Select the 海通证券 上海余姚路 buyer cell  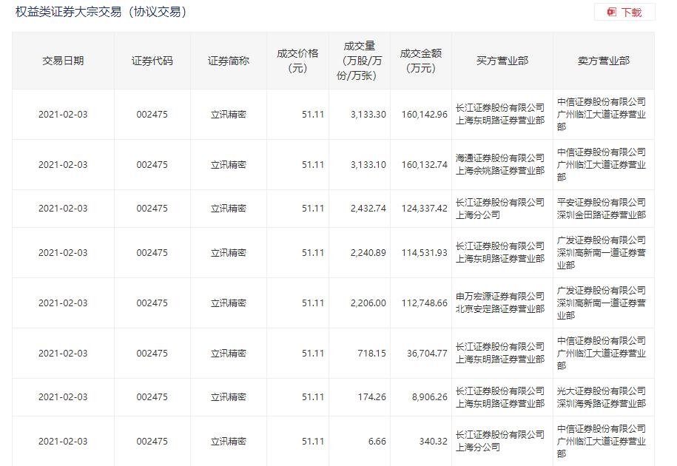(500, 165)
